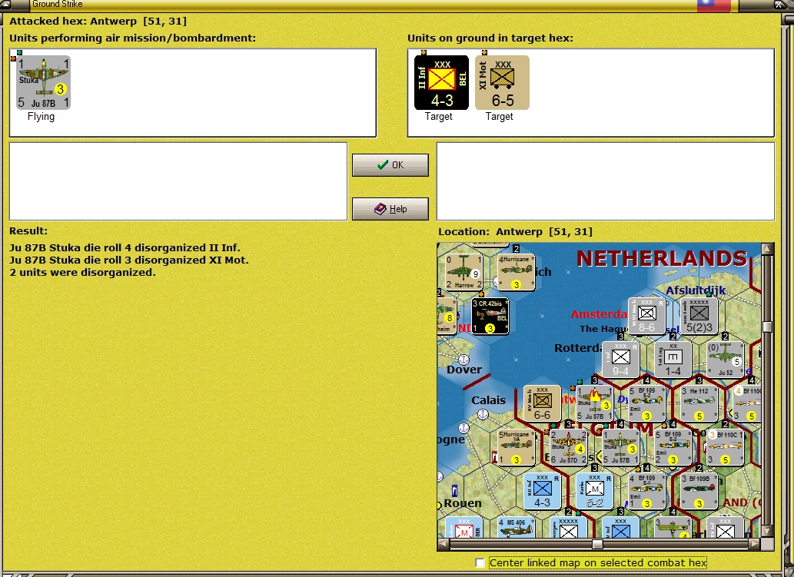Click the anchor port icon above Dover
The image size is (794, 577).
coord(463,360)
